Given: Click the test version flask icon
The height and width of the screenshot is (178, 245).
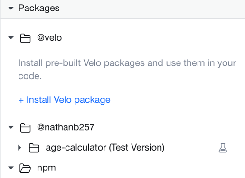Looking at the screenshot, I should click(x=223, y=148).
